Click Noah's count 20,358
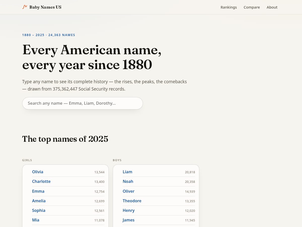This screenshot has width=302, height=227. coord(190,182)
